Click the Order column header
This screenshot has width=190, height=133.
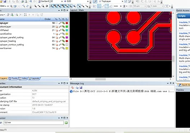tap(47, 19)
